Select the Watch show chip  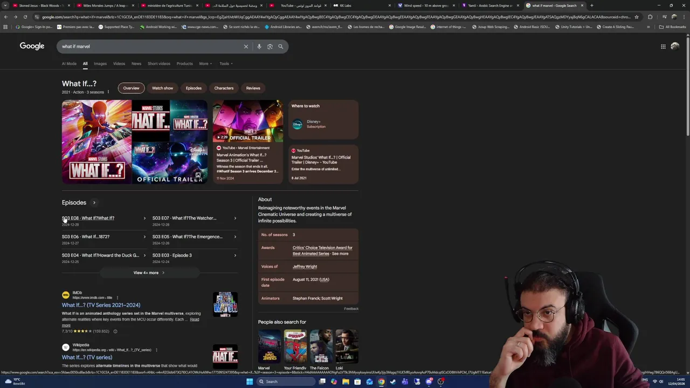point(162,88)
